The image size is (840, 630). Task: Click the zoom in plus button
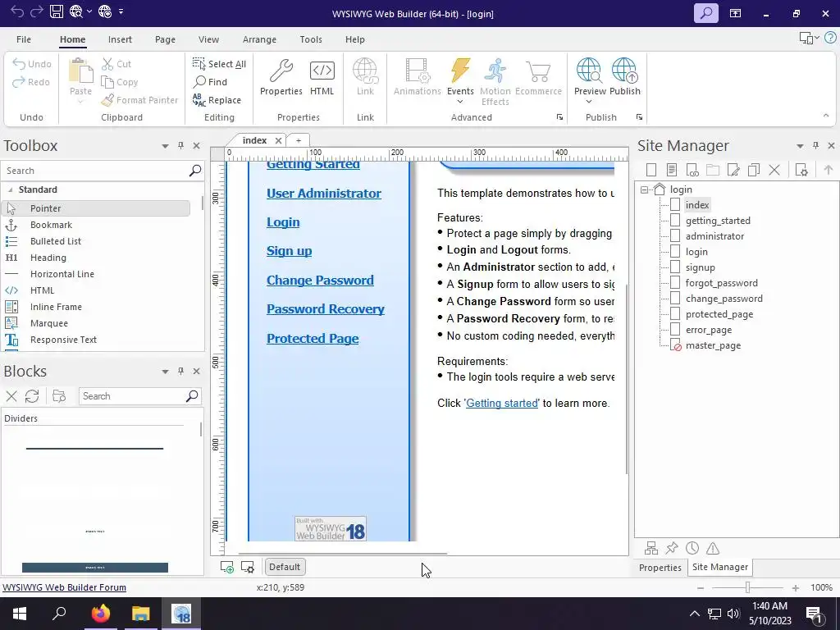click(x=796, y=587)
